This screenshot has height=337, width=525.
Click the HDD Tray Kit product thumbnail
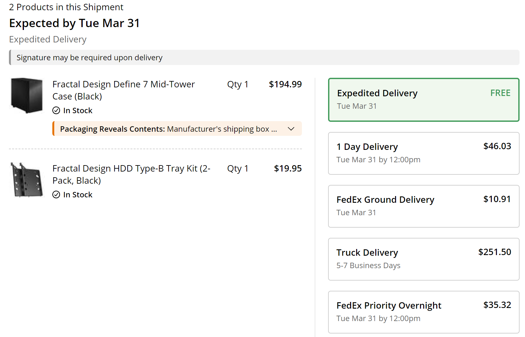point(27,180)
